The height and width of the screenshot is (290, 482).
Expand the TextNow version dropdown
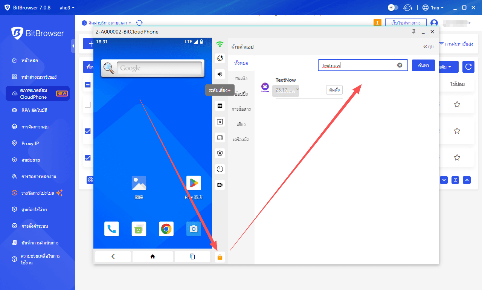tap(286, 90)
